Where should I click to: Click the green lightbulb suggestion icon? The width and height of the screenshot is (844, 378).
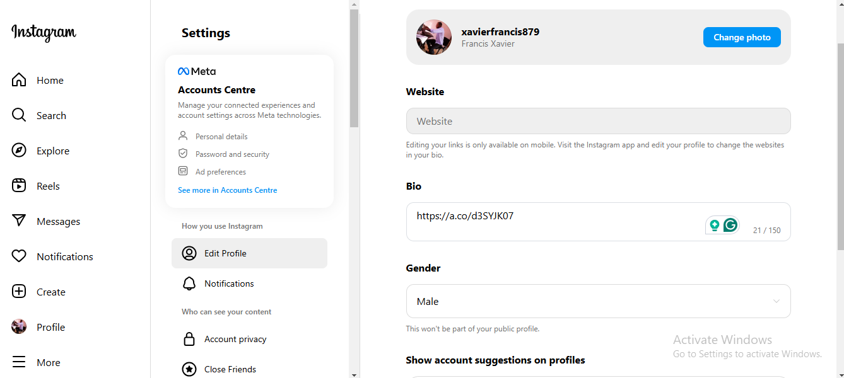(x=715, y=225)
